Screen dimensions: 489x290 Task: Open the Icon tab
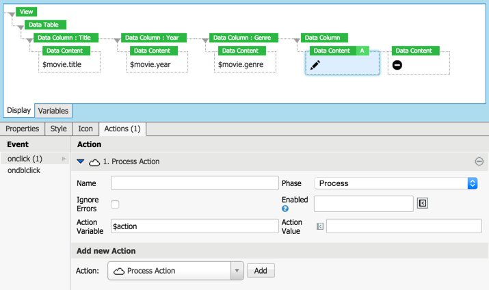[85, 129]
